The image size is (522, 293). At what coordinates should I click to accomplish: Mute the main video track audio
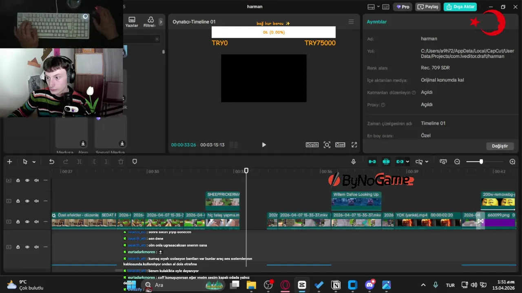pos(36,222)
